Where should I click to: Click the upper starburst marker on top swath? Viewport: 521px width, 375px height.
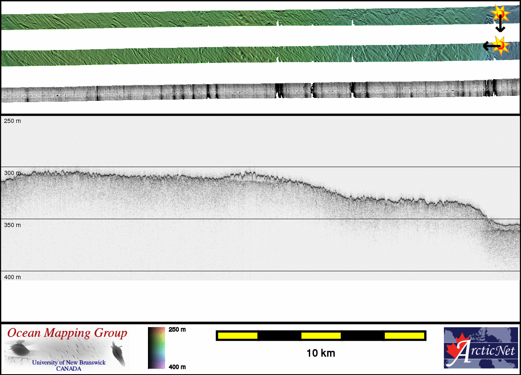499,14
